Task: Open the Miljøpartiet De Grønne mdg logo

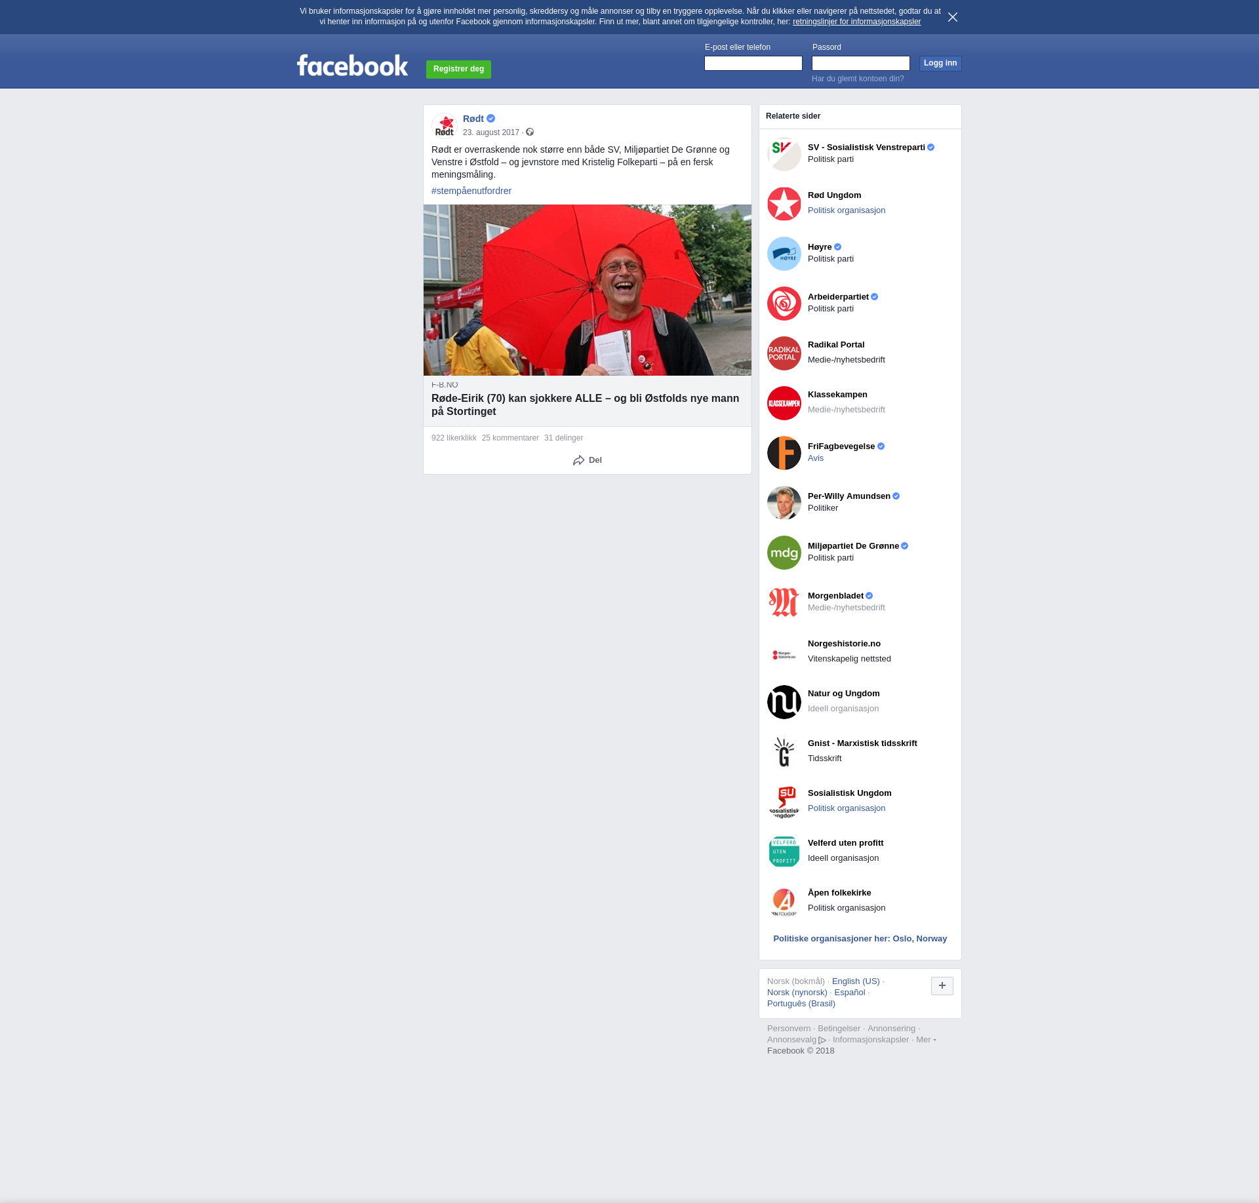Action: pos(784,553)
